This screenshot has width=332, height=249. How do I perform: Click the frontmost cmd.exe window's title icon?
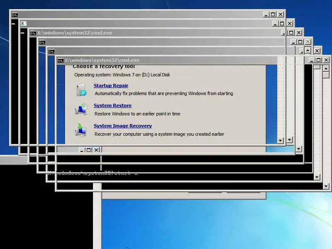(x=60, y=61)
